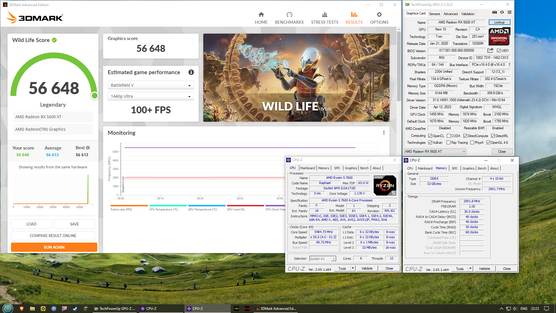Open the 1440p Ultra resolution dropdown
556x313 pixels.
click(151, 96)
